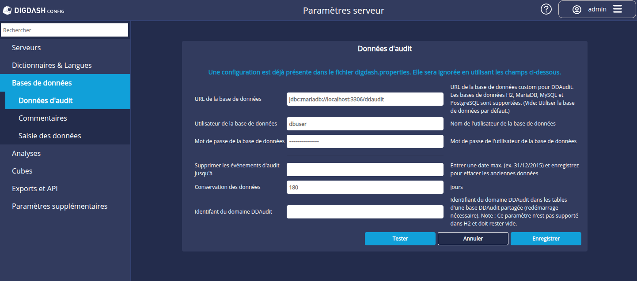Open the Cubes settings

[22, 170]
